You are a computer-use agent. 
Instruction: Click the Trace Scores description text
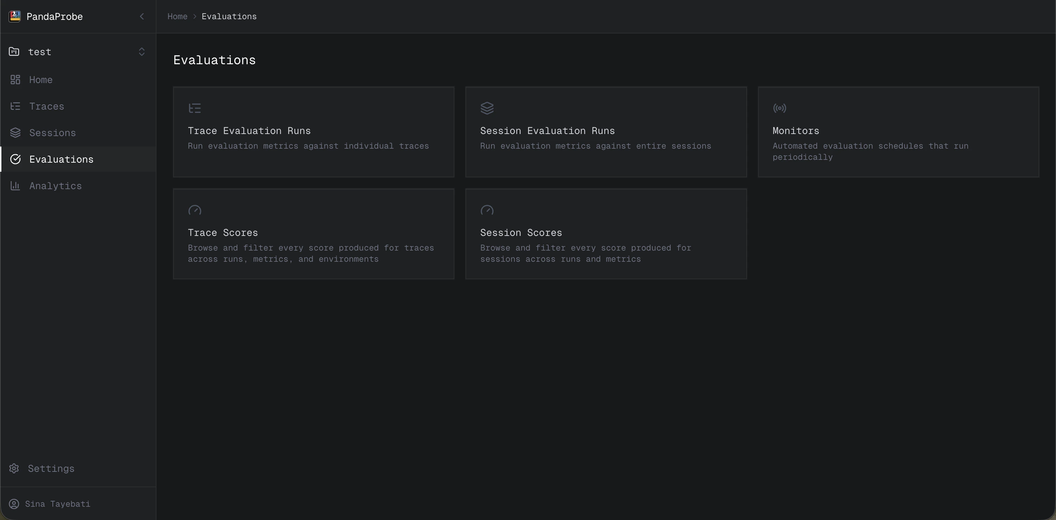pyautogui.click(x=311, y=254)
